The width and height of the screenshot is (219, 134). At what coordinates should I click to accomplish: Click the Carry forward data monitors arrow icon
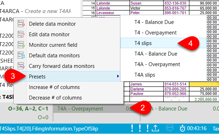point(21,66)
